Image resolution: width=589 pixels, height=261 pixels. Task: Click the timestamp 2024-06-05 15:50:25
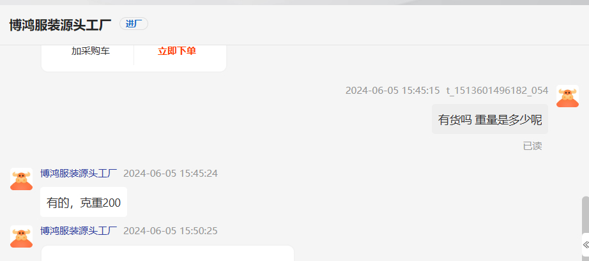click(171, 230)
